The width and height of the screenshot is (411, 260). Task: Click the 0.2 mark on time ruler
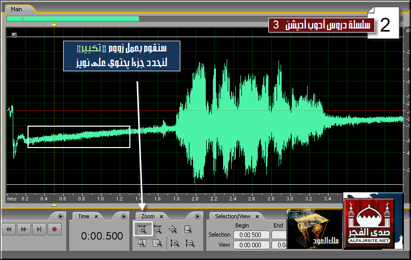pyautogui.click(x=25, y=199)
